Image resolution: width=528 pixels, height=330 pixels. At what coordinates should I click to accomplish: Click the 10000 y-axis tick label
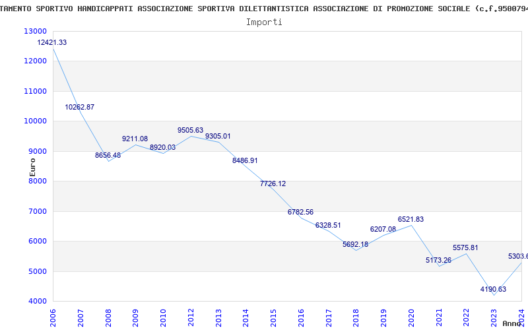36,121
